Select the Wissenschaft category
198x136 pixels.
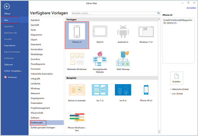click(37, 113)
